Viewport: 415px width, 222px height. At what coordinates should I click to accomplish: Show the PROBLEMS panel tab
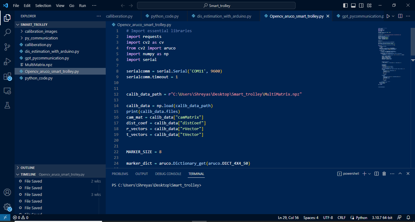[120, 174]
